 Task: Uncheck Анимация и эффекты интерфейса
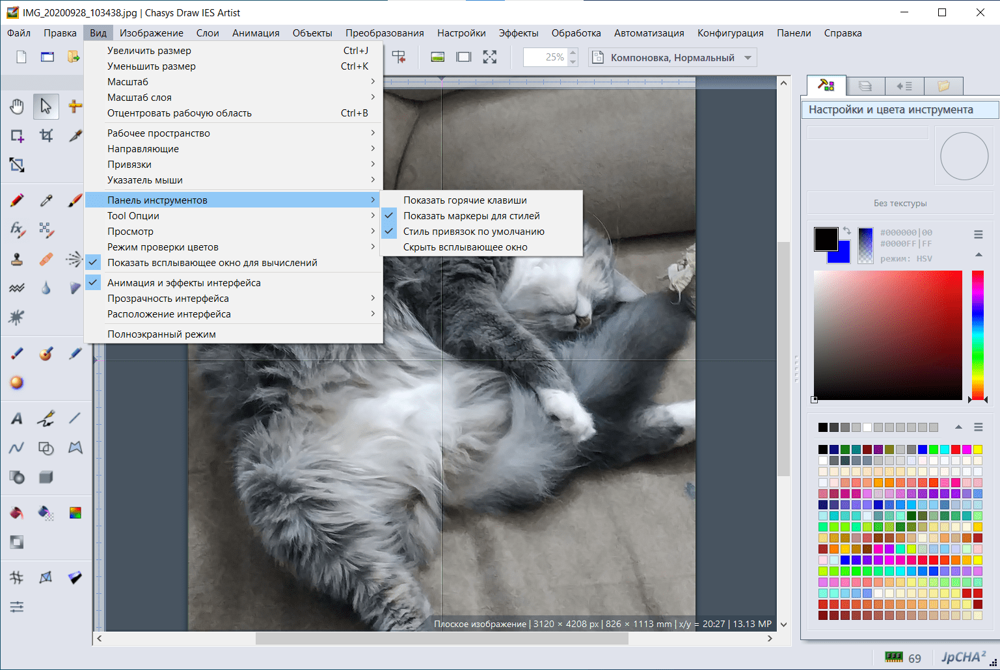click(234, 283)
